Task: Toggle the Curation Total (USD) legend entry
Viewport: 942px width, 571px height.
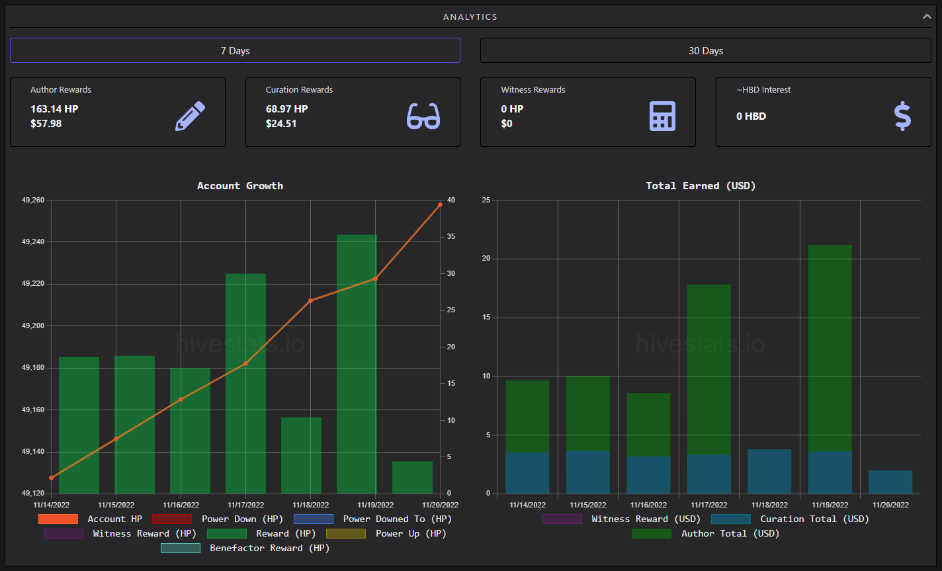Action: 790,519
